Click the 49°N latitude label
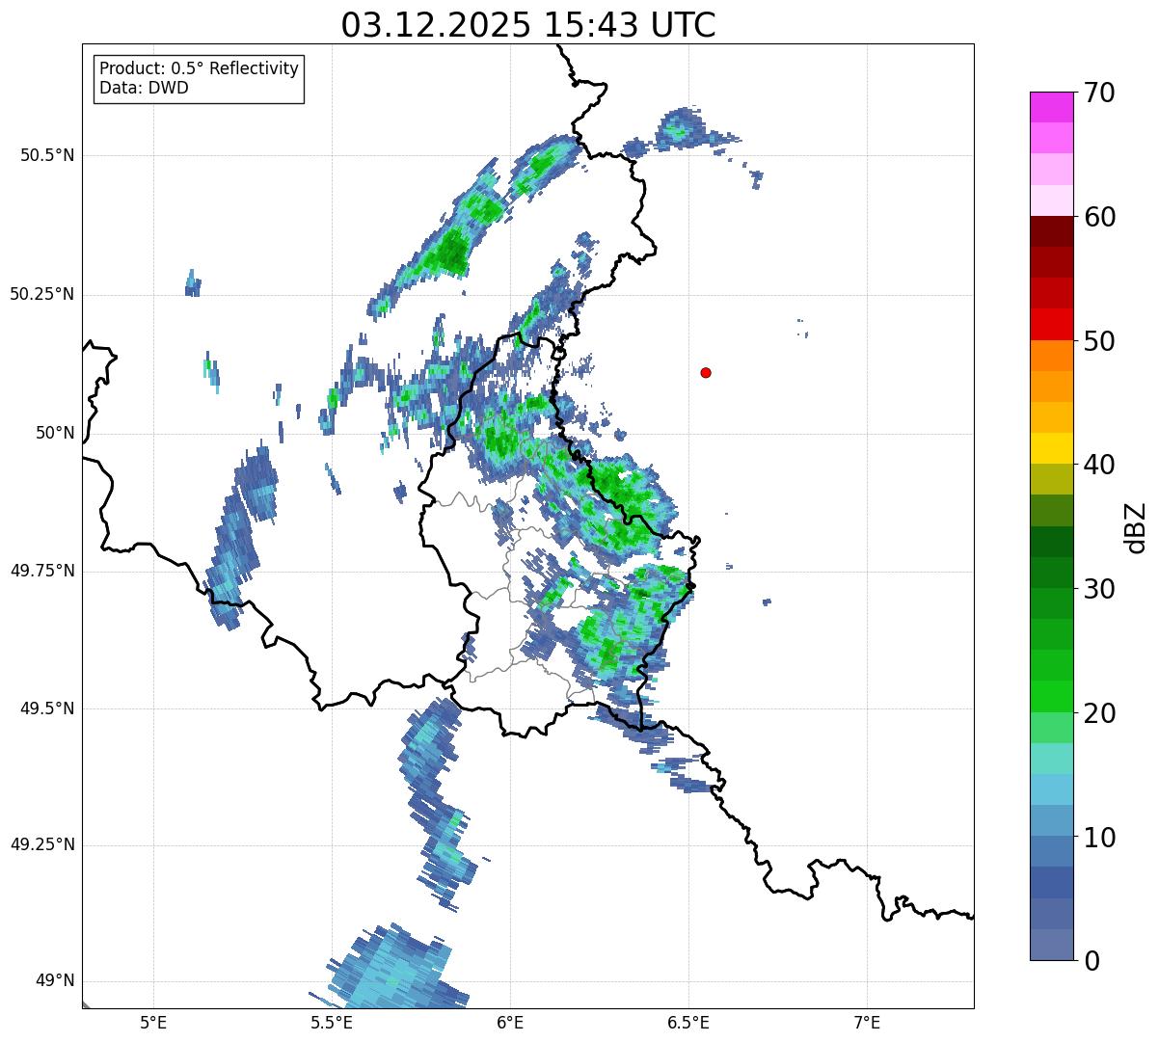 (x=55, y=980)
